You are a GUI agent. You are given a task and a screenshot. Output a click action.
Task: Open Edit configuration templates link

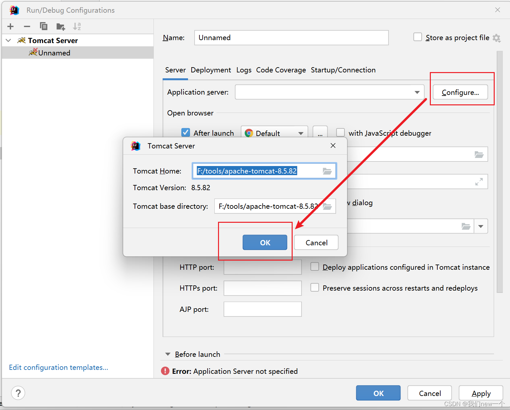pyautogui.click(x=59, y=367)
